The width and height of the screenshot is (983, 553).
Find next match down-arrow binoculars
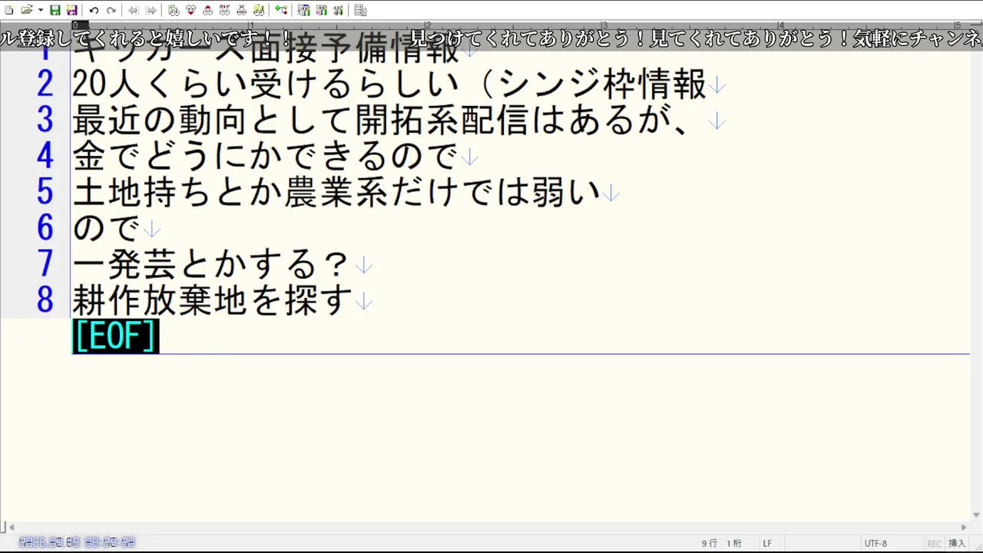(190, 10)
